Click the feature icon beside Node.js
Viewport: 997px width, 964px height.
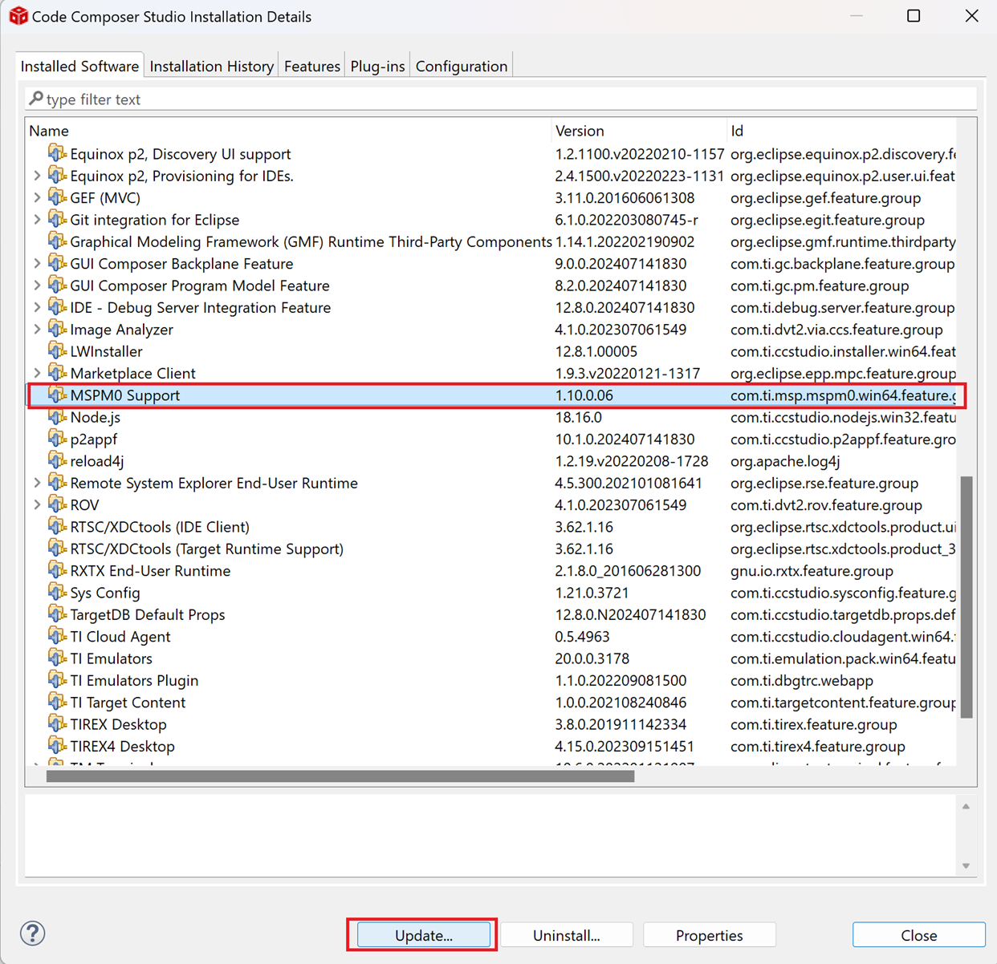click(x=57, y=417)
